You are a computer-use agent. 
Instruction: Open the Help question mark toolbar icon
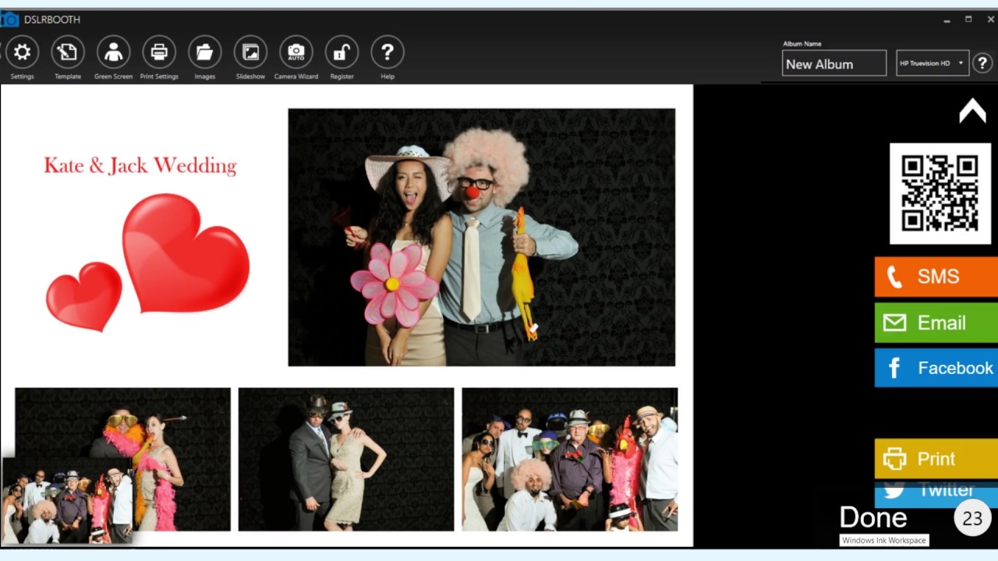click(x=388, y=52)
